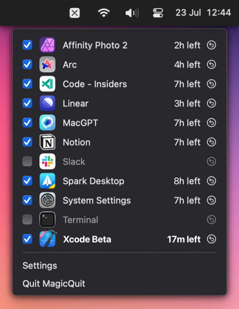This screenshot has width=239, height=309.
Task: Reset timer for Arc
Action: pos(211,64)
